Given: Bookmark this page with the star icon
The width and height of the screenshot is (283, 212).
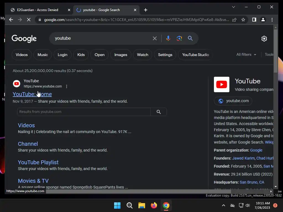Looking at the screenshot, I should click(243, 20).
